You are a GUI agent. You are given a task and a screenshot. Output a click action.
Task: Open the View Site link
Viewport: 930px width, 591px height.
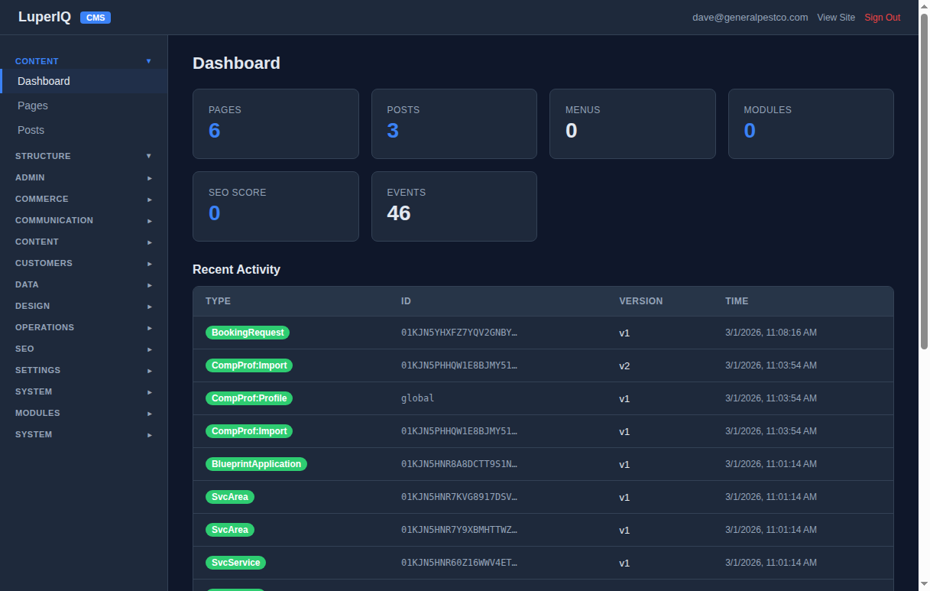point(836,17)
